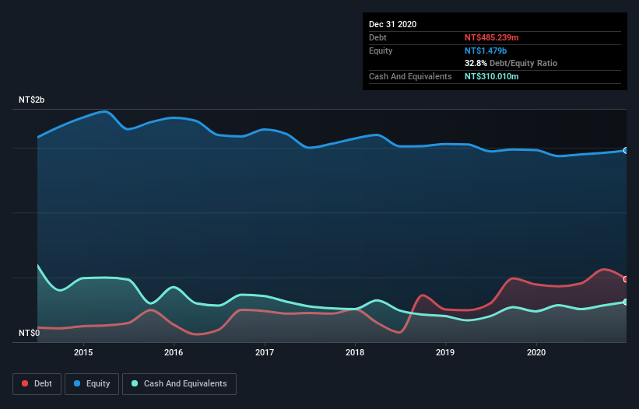Select the 2016 x-axis label
This screenshot has width=639, height=409.
[x=174, y=351]
